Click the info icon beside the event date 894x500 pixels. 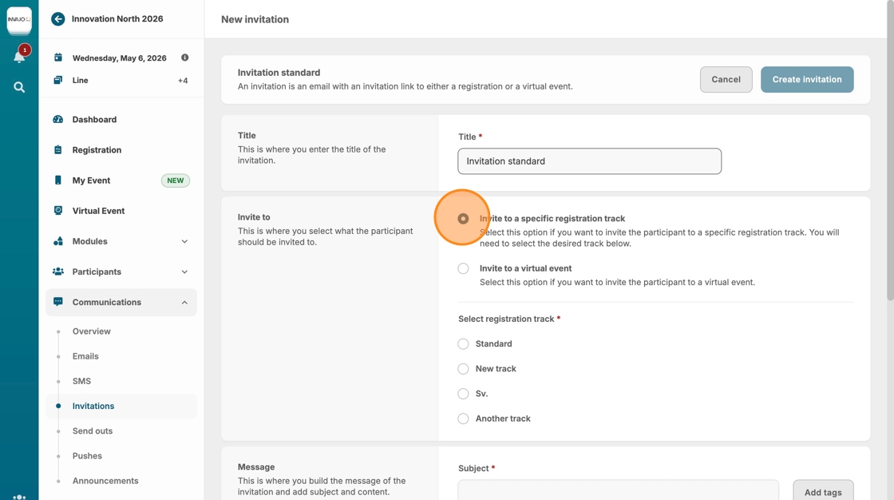click(184, 58)
